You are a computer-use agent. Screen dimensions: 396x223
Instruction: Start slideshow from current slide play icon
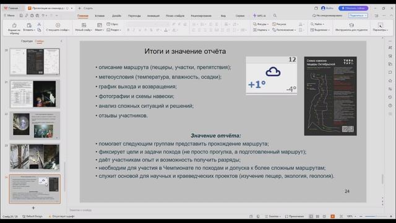point(58,25)
